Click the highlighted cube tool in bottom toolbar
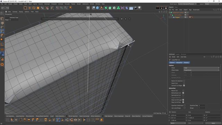The image size is (222, 125). pos(58,120)
